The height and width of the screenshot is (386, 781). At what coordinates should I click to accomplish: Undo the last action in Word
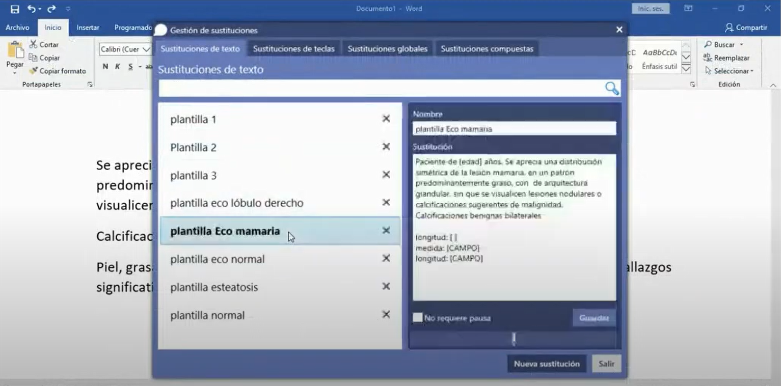pos(32,9)
